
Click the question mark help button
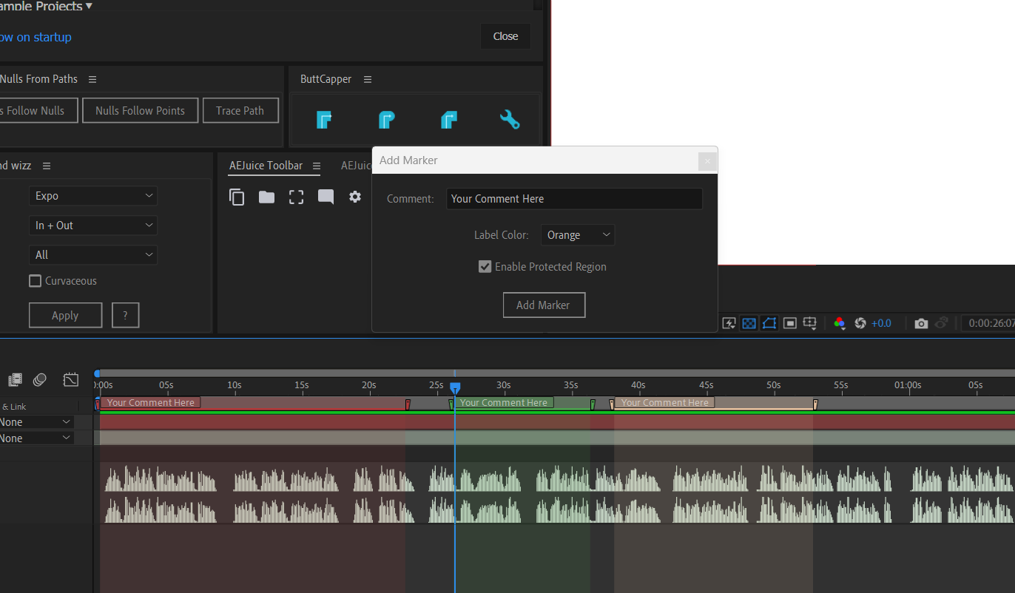pyautogui.click(x=125, y=315)
